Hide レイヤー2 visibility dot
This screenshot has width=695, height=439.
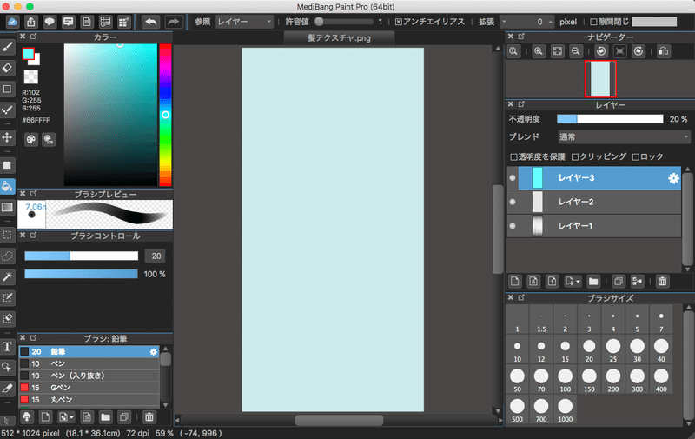(x=513, y=202)
